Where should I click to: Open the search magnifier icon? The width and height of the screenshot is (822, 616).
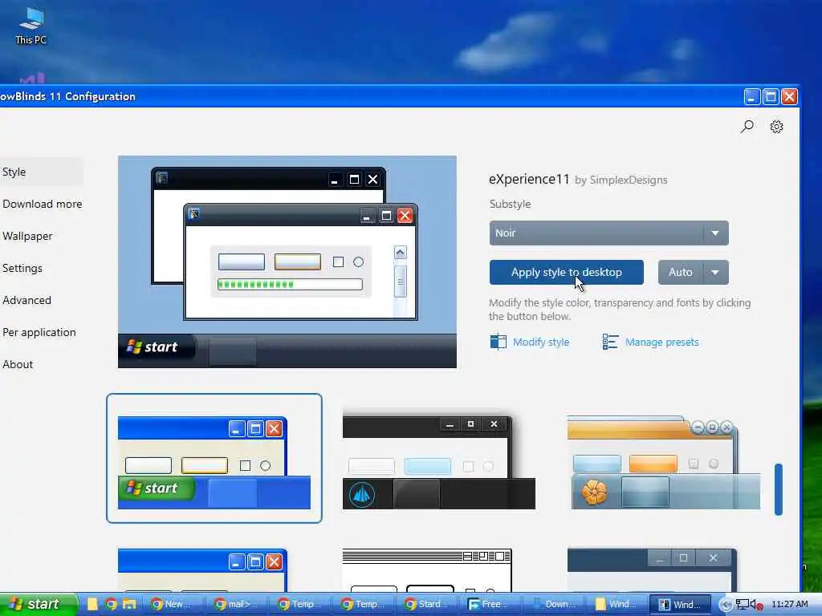(x=747, y=126)
